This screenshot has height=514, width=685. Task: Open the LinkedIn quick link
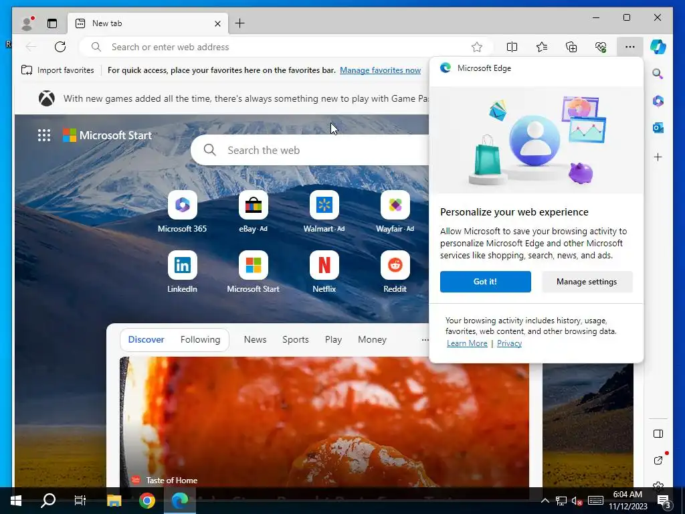(x=182, y=272)
